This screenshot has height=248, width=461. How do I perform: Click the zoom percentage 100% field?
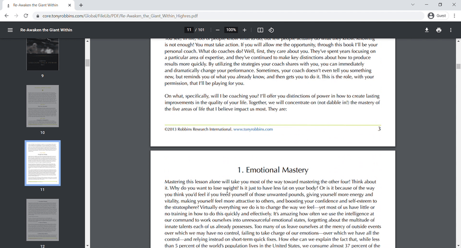click(231, 30)
